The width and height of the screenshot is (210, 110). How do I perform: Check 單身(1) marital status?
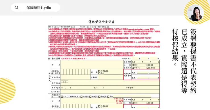tap(133, 68)
